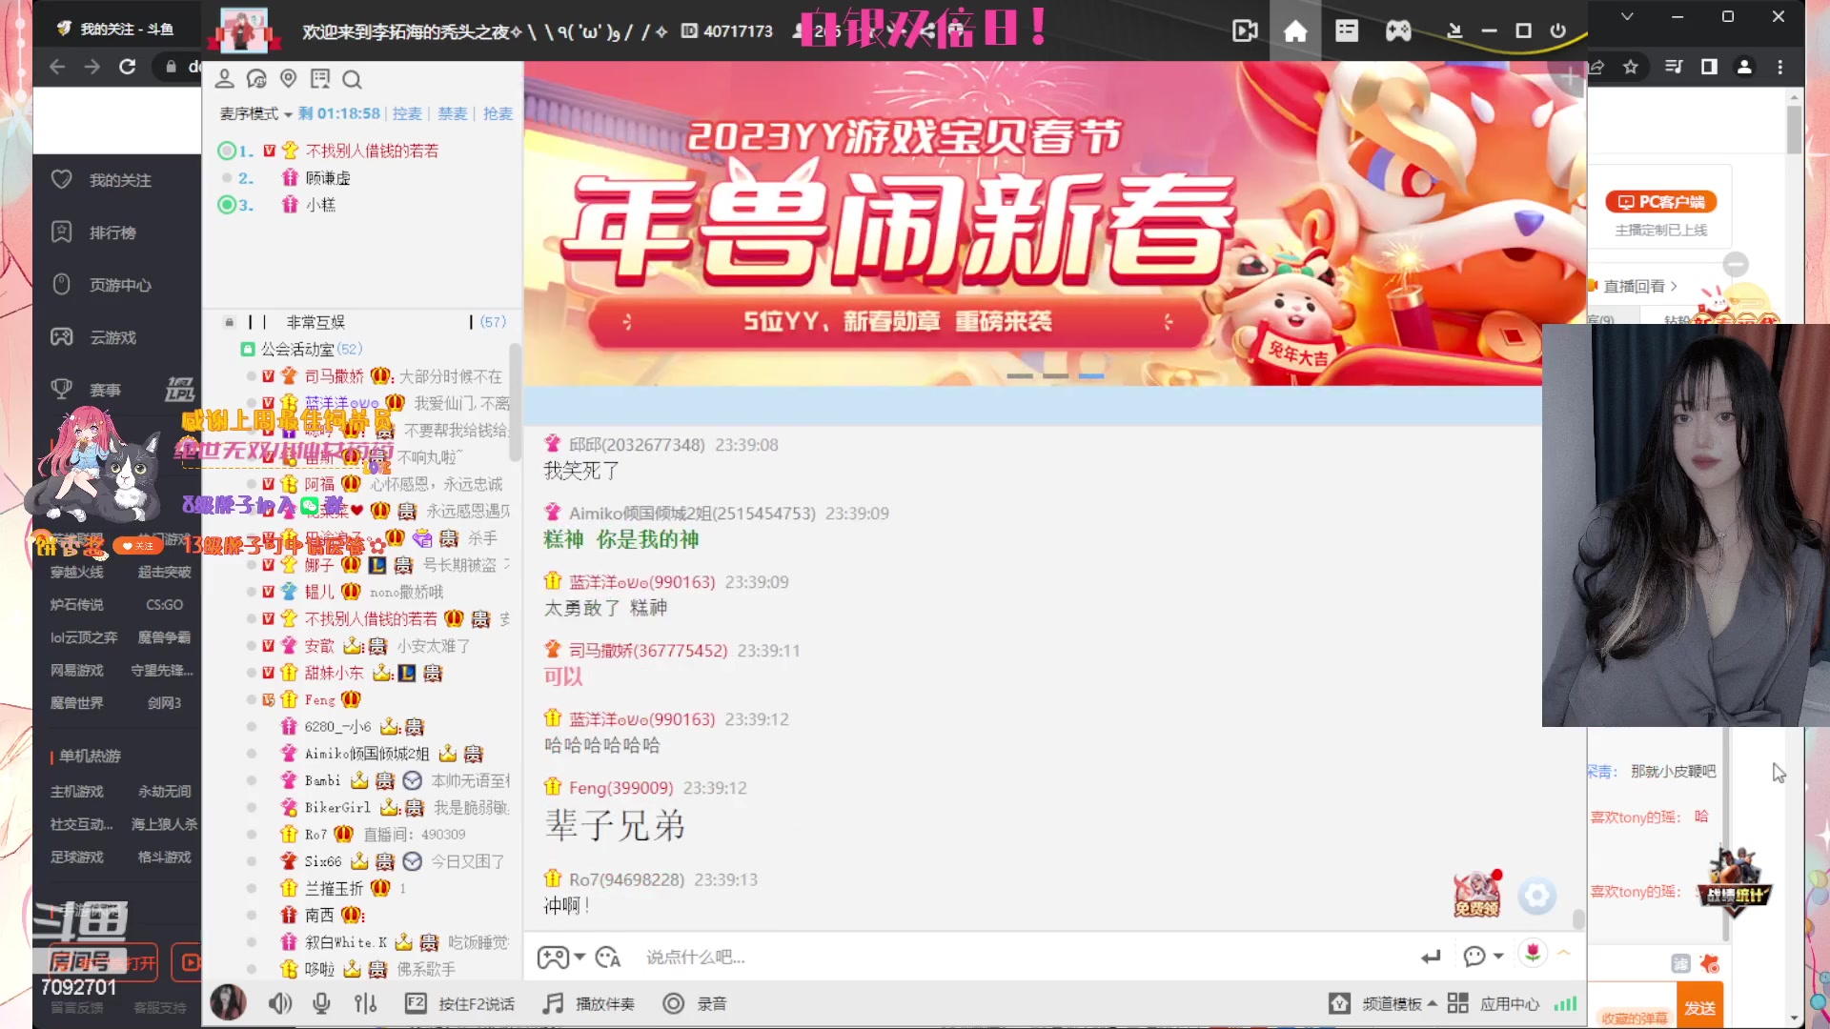Click the enter-to-send arrow icon in chat input

[1431, 957]
